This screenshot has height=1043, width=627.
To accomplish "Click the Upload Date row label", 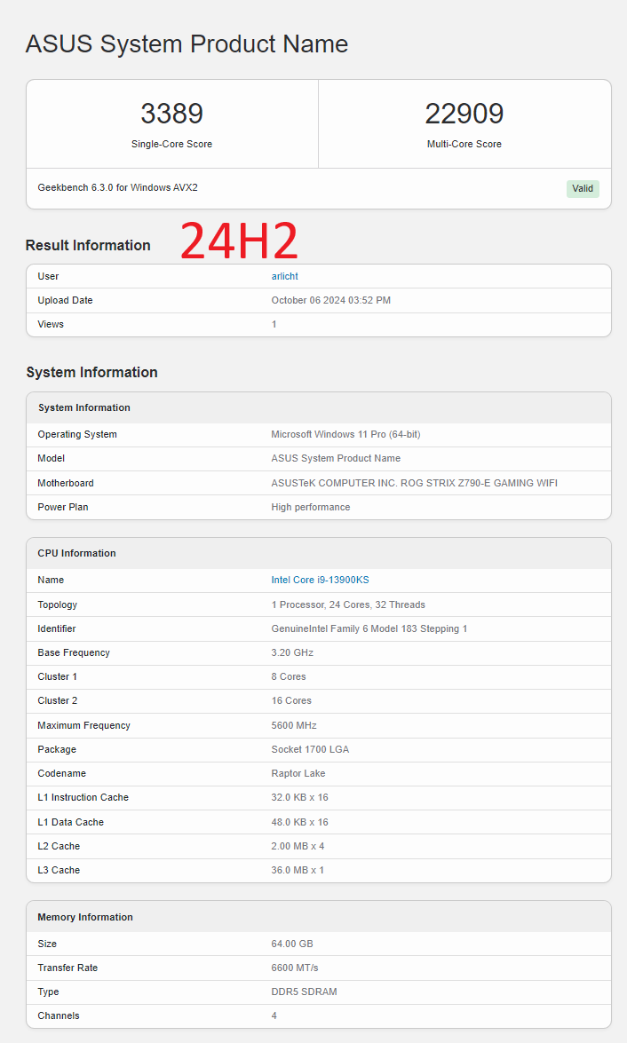I will coord(65,300).
